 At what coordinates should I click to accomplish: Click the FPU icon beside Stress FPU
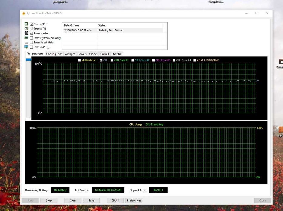(26, 28)
